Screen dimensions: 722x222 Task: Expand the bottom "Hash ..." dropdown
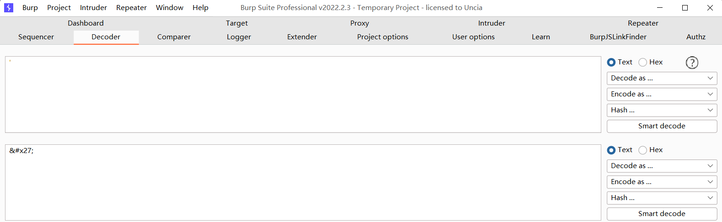[662, 198]
